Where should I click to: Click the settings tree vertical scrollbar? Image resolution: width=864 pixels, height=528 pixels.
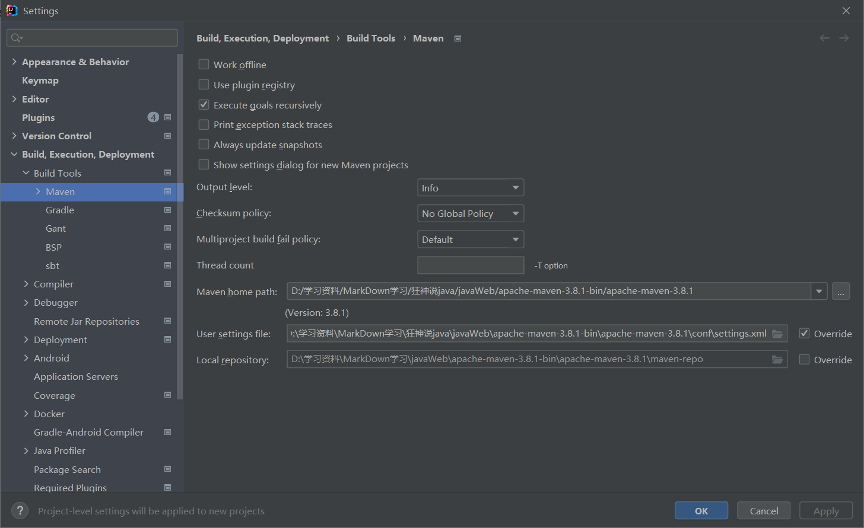point(180,226)
